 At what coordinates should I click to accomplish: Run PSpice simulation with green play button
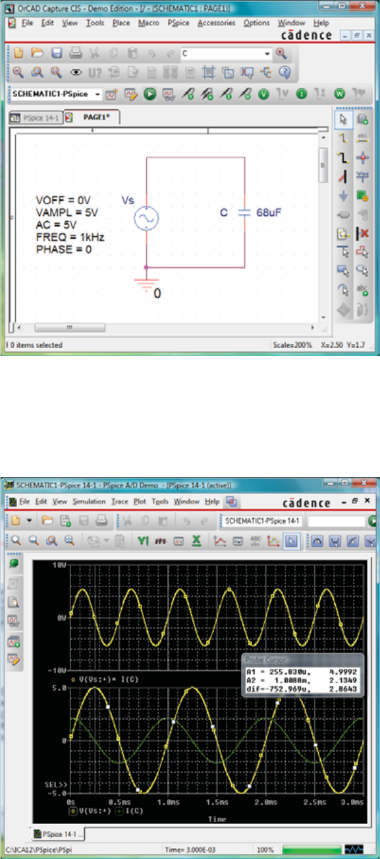(x=150, y=94)
